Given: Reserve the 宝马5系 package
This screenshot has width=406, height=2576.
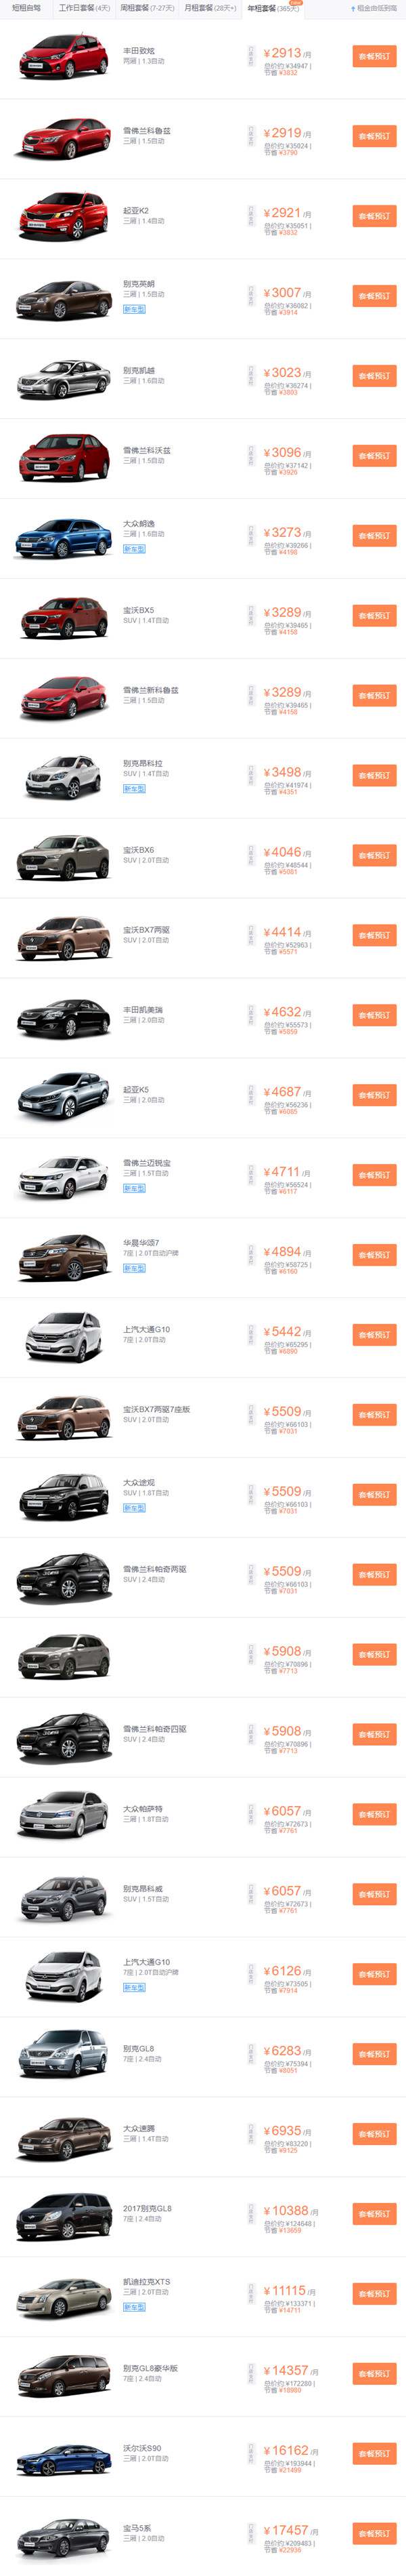Looking at the screenshot, I should (374, 2533).
